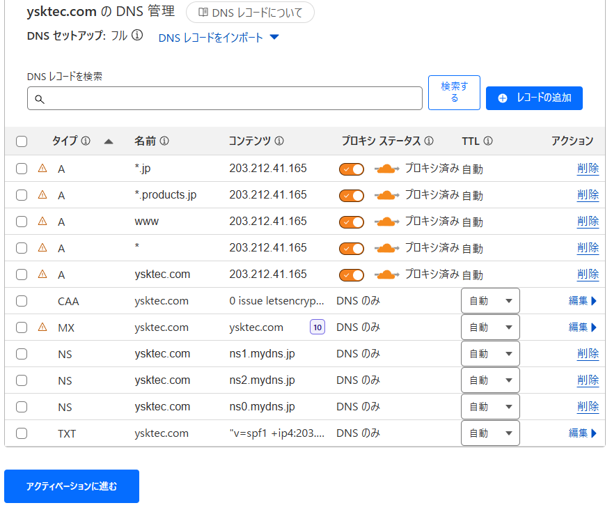Disable proxy toggle for www record

coord(352,222)
